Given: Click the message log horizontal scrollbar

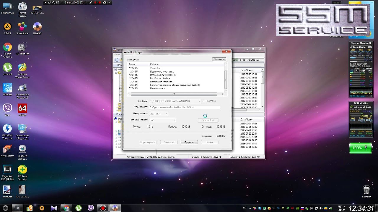Looking at the screenshot, I should pyautogui.click(x=176, y=94).
